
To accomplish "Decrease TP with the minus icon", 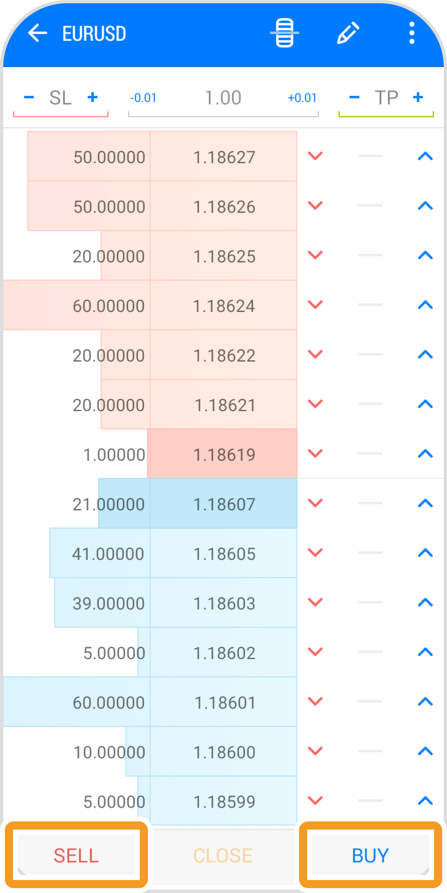I will coord(354,97).
